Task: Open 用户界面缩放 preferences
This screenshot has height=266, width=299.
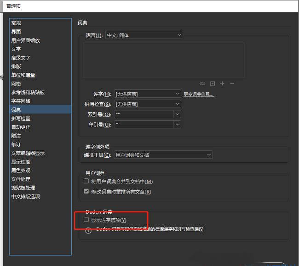Action: 40,40
